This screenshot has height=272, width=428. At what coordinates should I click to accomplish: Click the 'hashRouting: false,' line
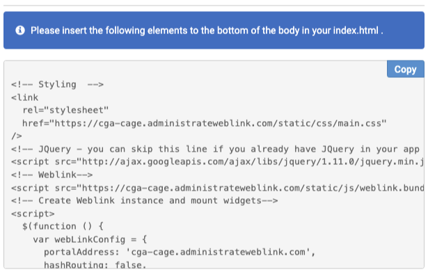coord(95,264)
